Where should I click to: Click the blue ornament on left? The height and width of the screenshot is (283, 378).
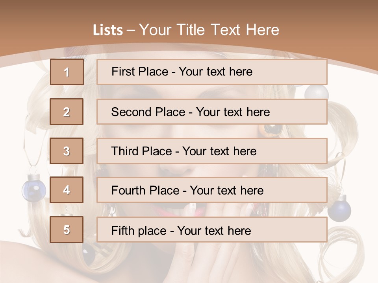coord(34,188)
